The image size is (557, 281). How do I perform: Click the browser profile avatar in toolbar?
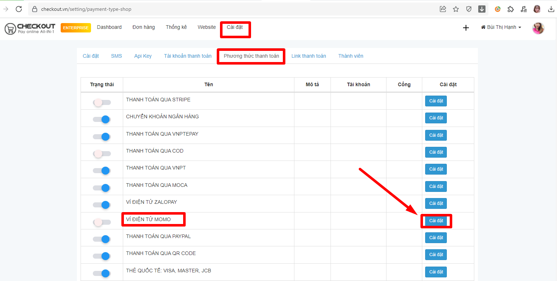point(537,9)
